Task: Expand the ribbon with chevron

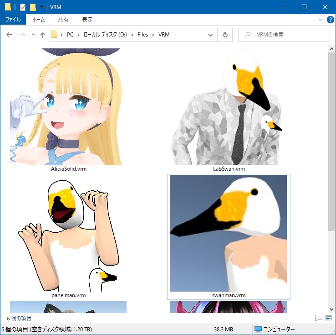Action: [321, 20]
